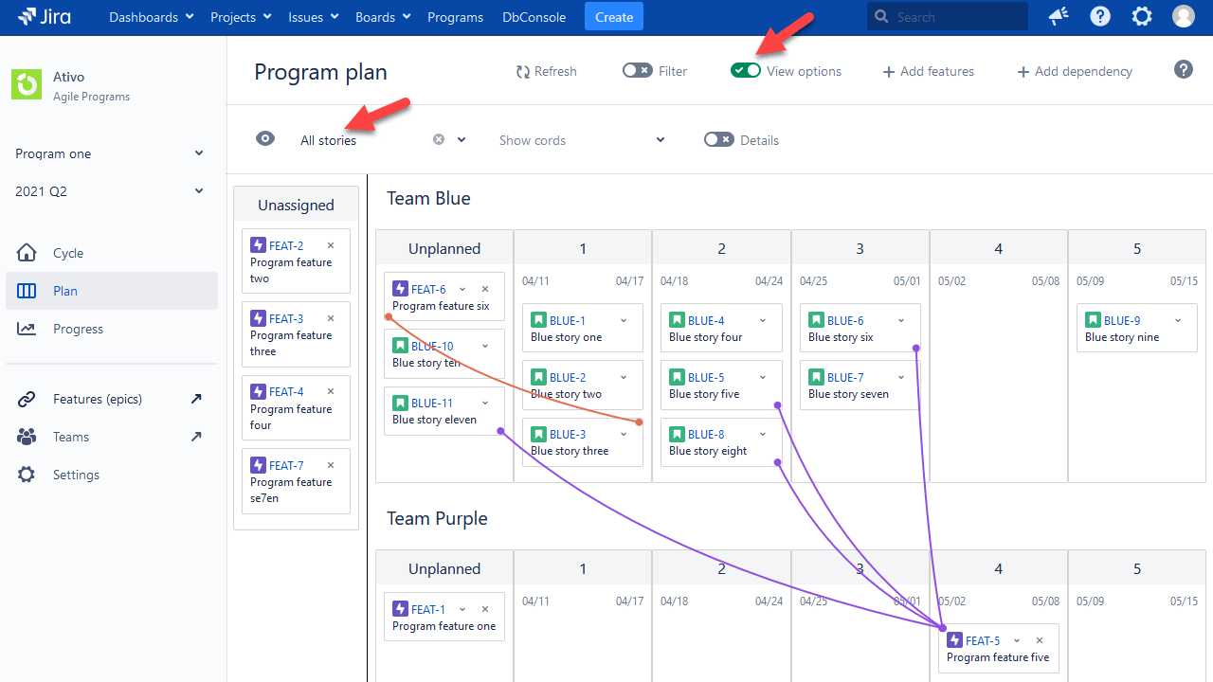This screenshot has height=682, width=1213.
Task: Switch to the Programs menu item
Action: (455, 16)
